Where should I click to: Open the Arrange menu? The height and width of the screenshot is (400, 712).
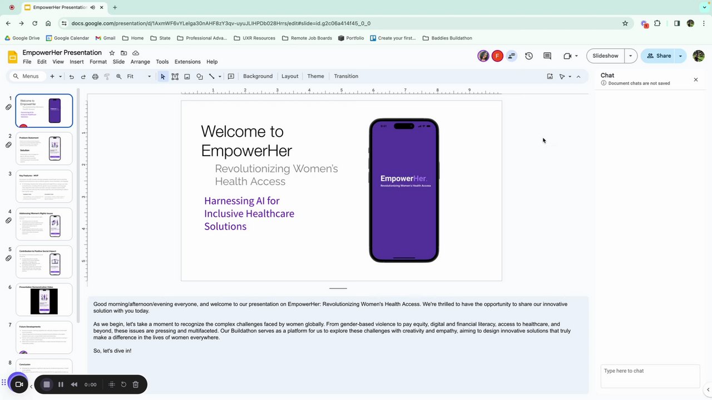(140, 62)
